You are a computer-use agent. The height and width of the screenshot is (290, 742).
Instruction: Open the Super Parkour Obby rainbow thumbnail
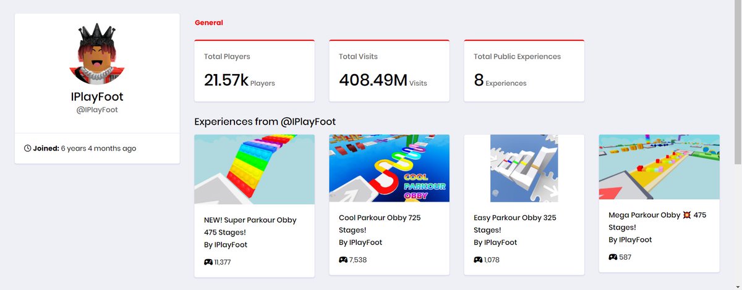(x=254, y=170)
